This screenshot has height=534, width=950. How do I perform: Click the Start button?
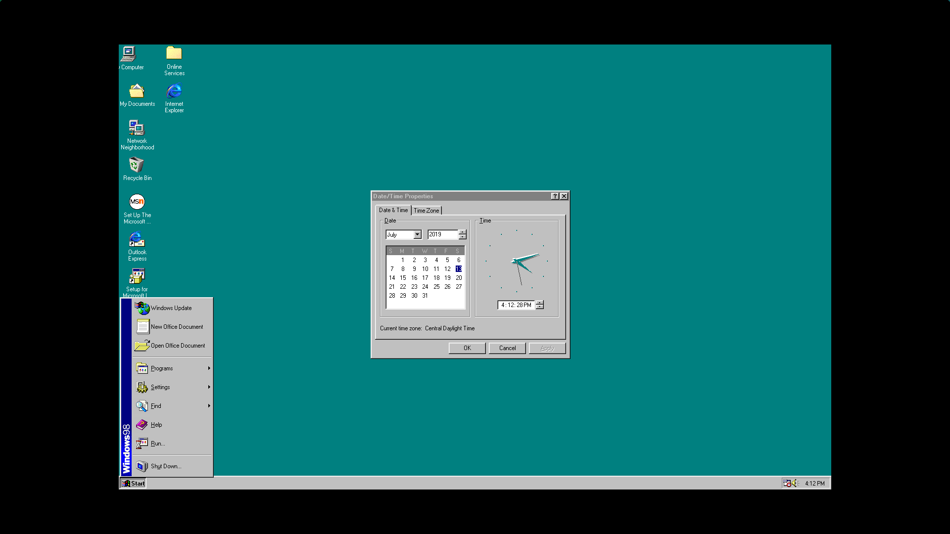pyautogui.click(x=134, y=484)
